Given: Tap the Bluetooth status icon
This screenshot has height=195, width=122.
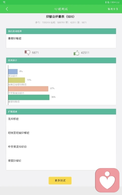Looking at the screenshot, I should pyautogui.click(x=106, y=2).
